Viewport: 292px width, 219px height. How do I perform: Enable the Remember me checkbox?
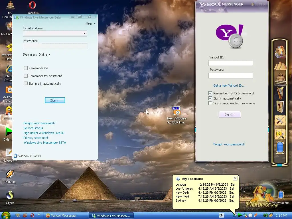point(26,68)
